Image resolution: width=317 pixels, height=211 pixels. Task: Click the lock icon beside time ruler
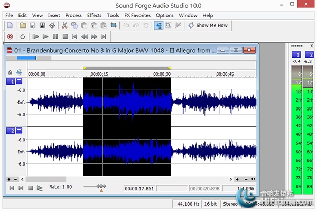pyautogui.click(x=10, y=72)
